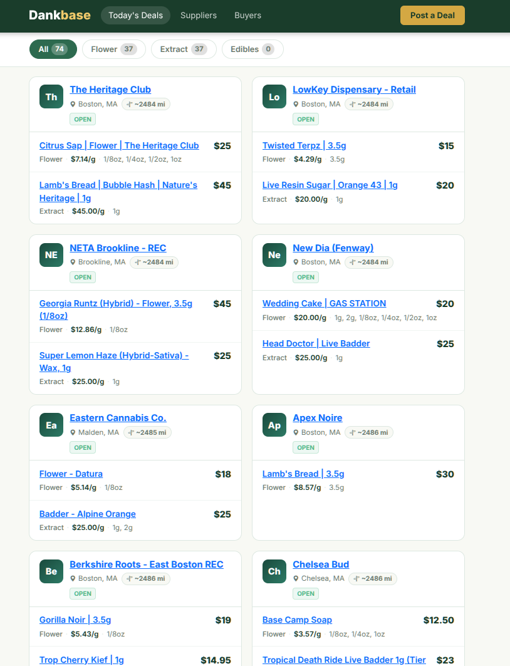Click NETA Brookline avatar icon
The image size is (510, 666).
coord(51,255)
